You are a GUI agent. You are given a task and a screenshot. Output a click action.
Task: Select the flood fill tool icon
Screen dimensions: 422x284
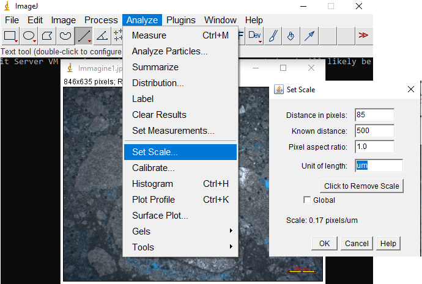pos(292,36)
